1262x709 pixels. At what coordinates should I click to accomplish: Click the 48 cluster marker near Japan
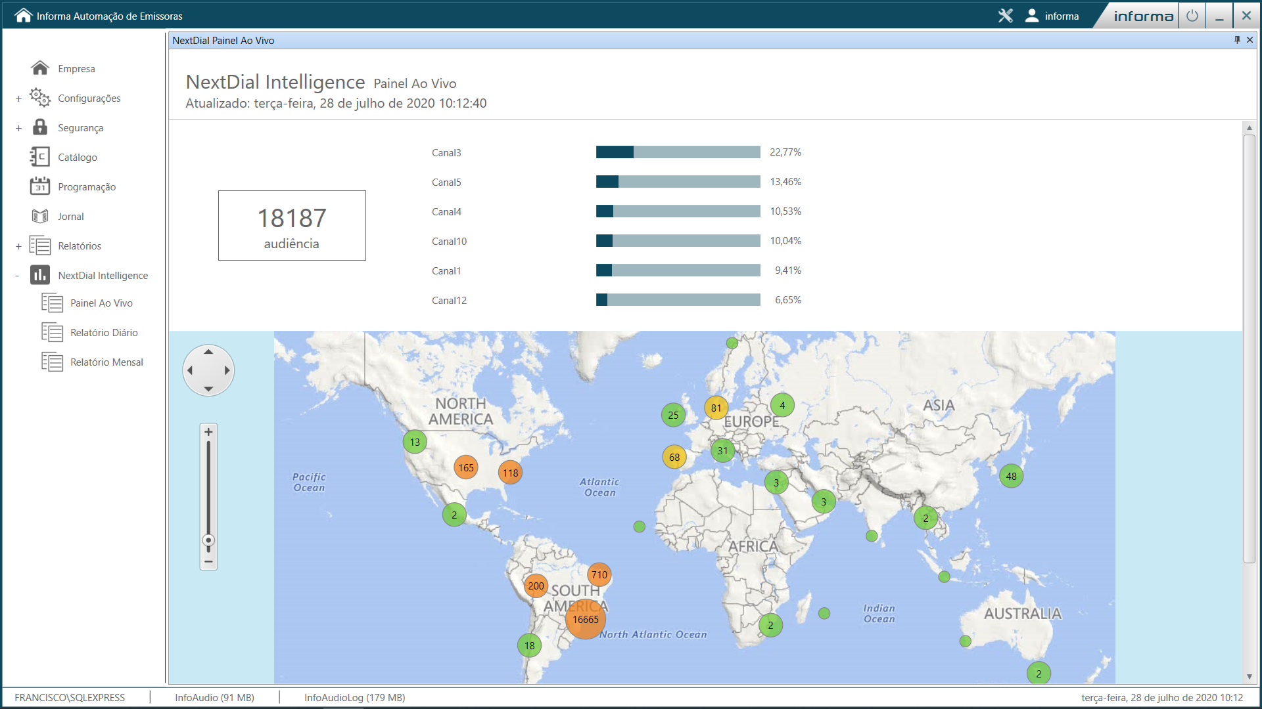pos(1011,476)
